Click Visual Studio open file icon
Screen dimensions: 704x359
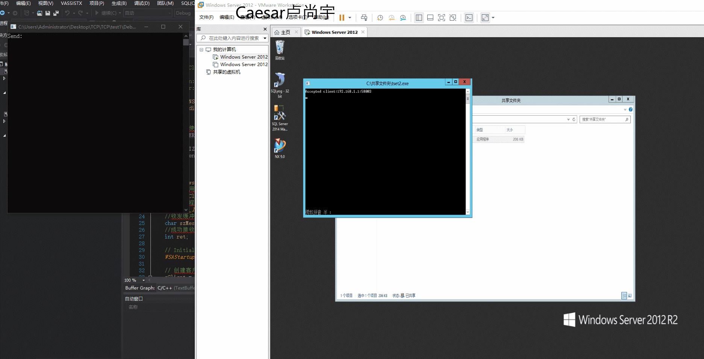(39, 13)
